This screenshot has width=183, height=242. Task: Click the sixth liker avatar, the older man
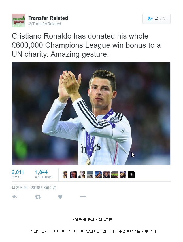coord(107,175)
